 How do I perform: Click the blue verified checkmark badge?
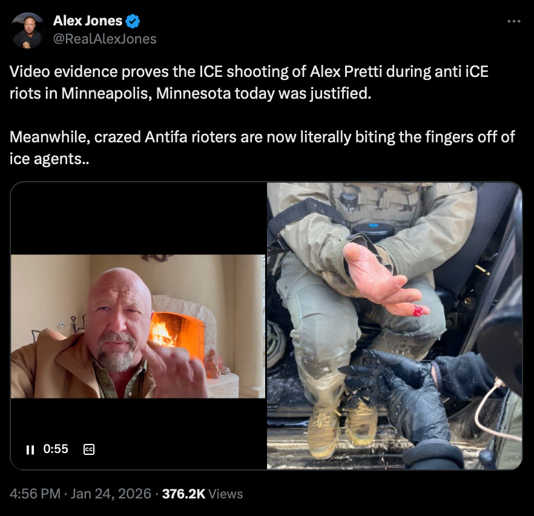[133, 21]
